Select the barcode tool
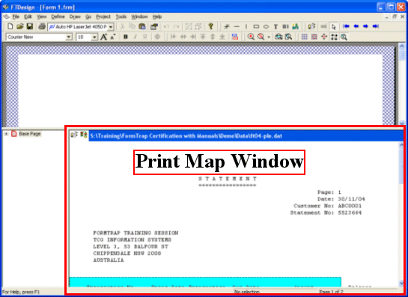The image size is (408, 297). (285, 26)
